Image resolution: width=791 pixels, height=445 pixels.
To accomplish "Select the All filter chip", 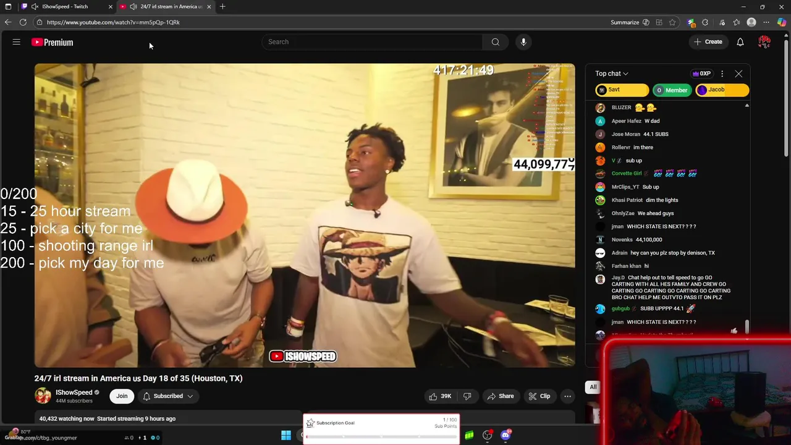I will [593, 387].
